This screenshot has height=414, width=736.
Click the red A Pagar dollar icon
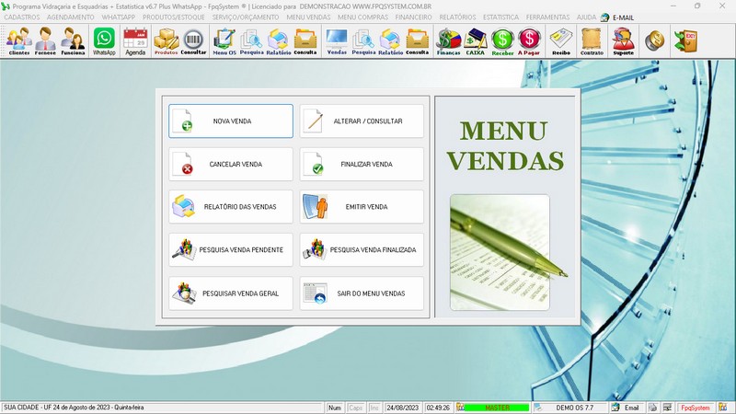(529, 41)
